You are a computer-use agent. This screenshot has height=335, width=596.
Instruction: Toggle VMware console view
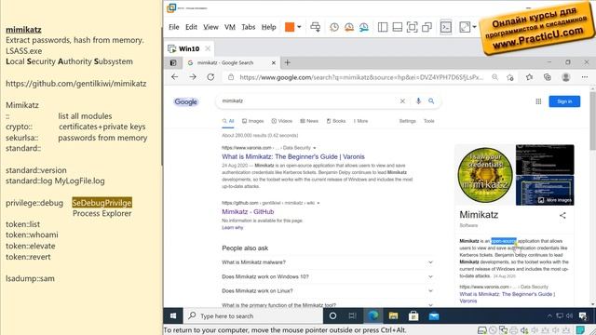click(446, 27)
